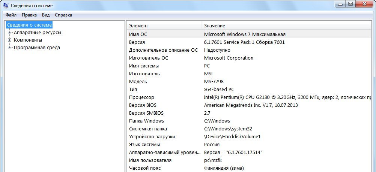
Task: Expand the Аппаратные ресурсы tree node
Action: tap(10, 33)
